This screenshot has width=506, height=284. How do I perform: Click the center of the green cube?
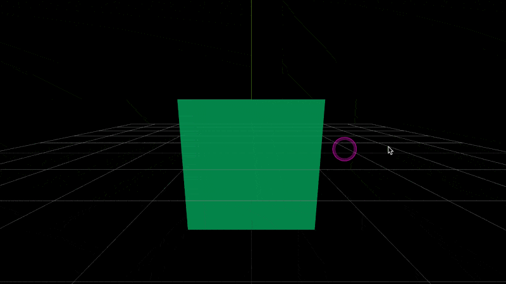[x=251, y=164]
